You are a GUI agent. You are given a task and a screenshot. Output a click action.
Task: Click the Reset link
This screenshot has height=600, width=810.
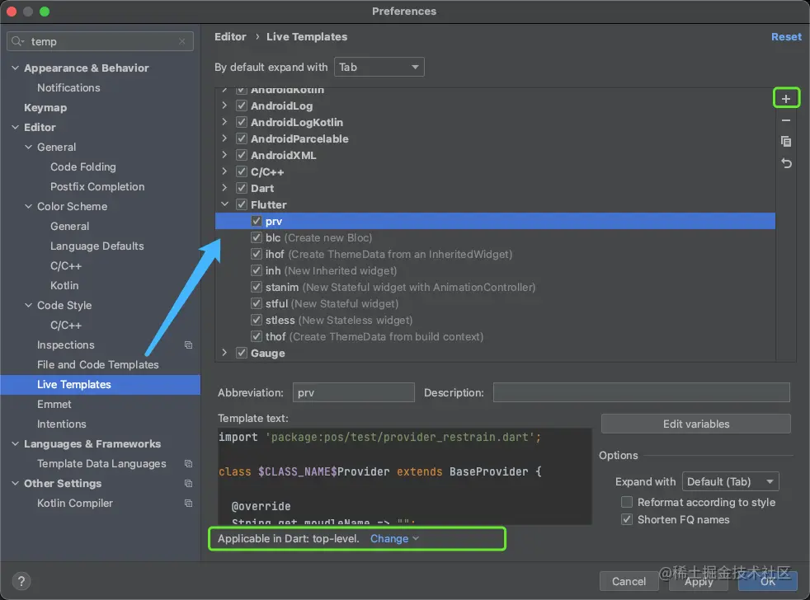point(786,36)
